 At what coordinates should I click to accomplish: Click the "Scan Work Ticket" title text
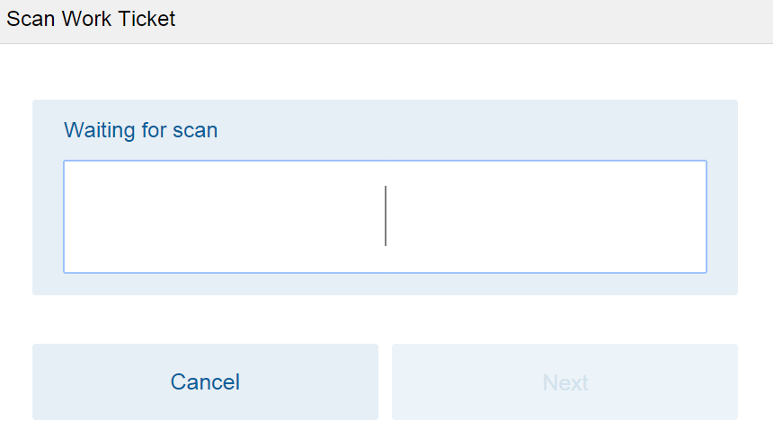click(x=92, y=19)
